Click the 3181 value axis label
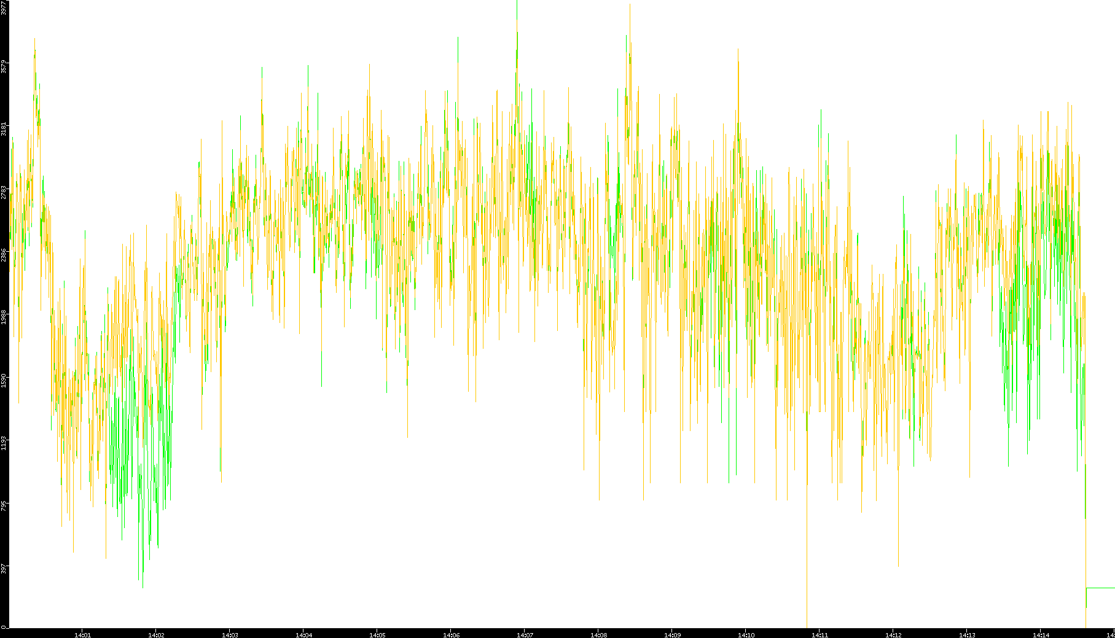Viewport: 1115px width, 638px height. (4, 129)
